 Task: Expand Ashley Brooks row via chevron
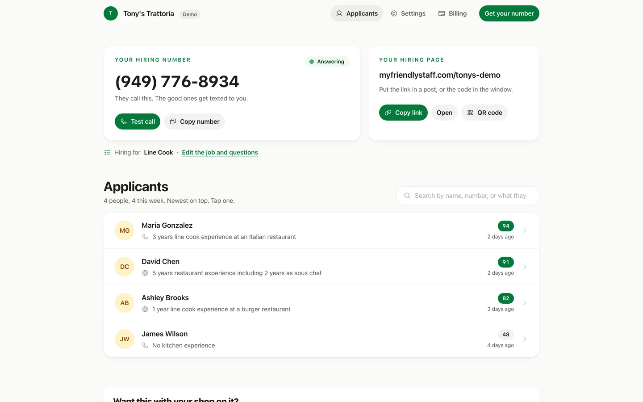[x=525, y=303]
